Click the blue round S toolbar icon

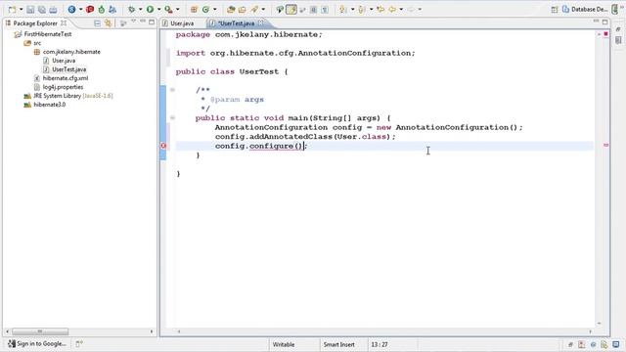tap(71, 9)
